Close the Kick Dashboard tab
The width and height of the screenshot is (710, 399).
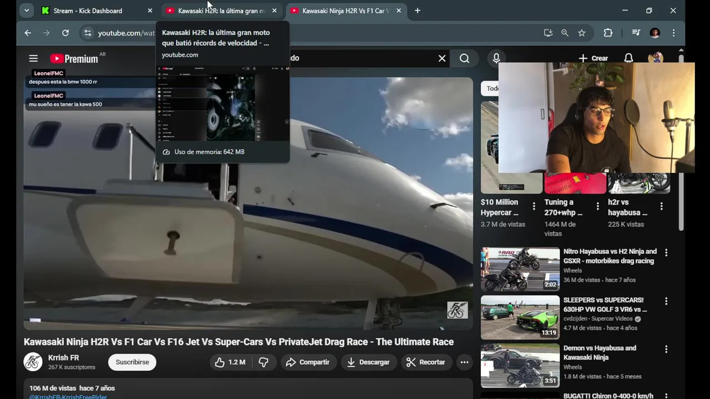click(150, 11)
